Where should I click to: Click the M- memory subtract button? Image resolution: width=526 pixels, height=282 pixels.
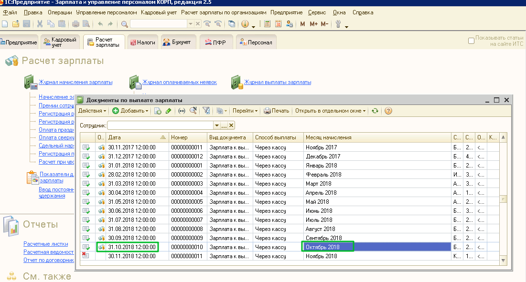coord(324,24)
